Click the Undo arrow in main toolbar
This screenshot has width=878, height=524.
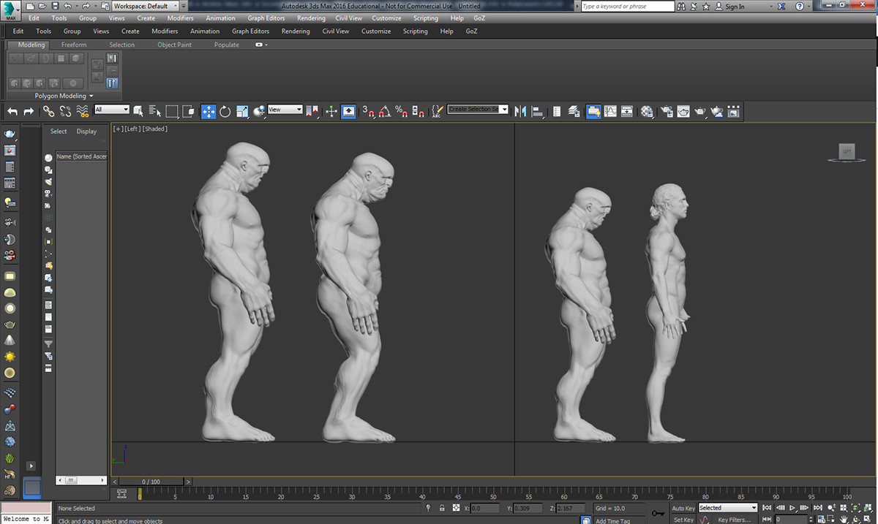coord(12,111)
